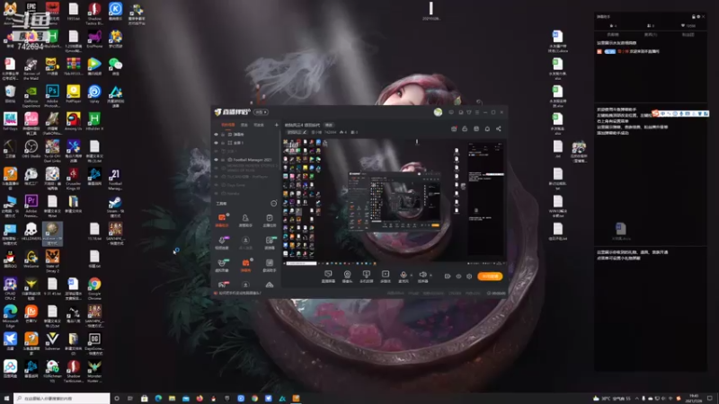Click the share icon in stream header
The height and width of the screenshot is (404, 719).
tap(499, 129)
